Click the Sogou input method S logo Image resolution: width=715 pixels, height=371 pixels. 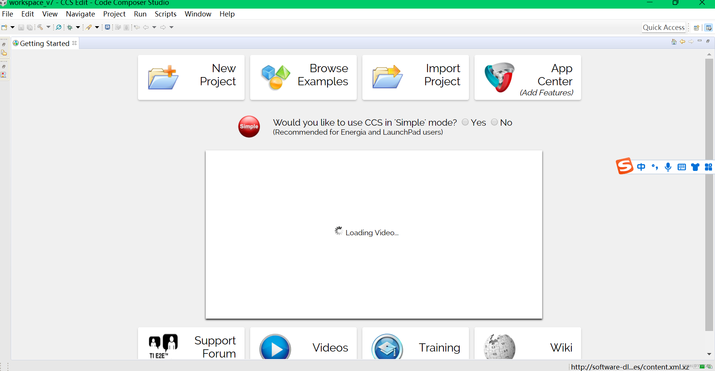[625, 166]
